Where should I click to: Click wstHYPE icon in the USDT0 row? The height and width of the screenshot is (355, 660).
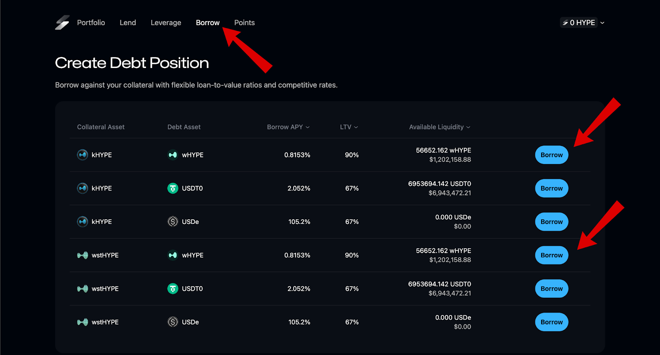[x=82, y=289]
